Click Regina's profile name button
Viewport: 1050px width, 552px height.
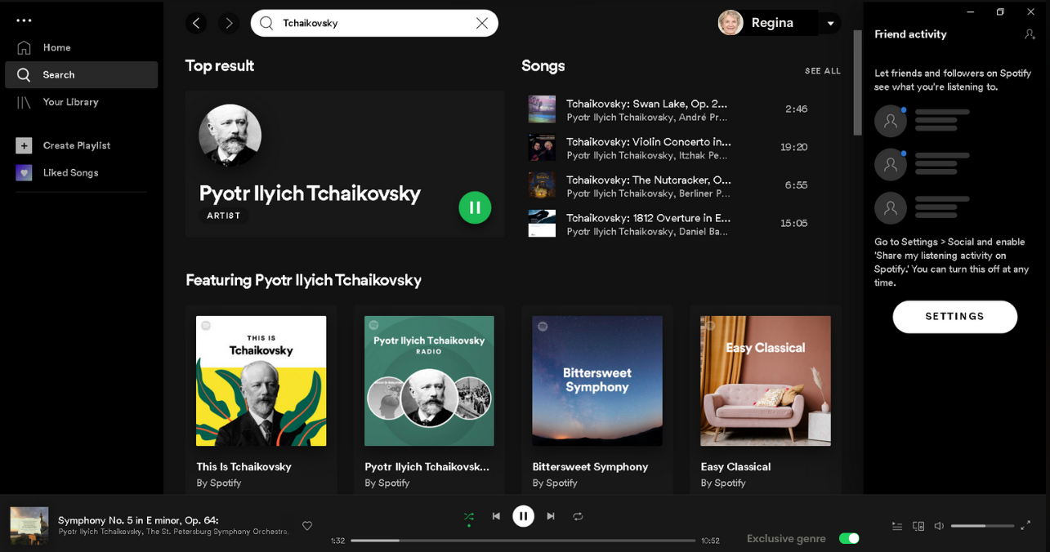click(x=772, y=23)
